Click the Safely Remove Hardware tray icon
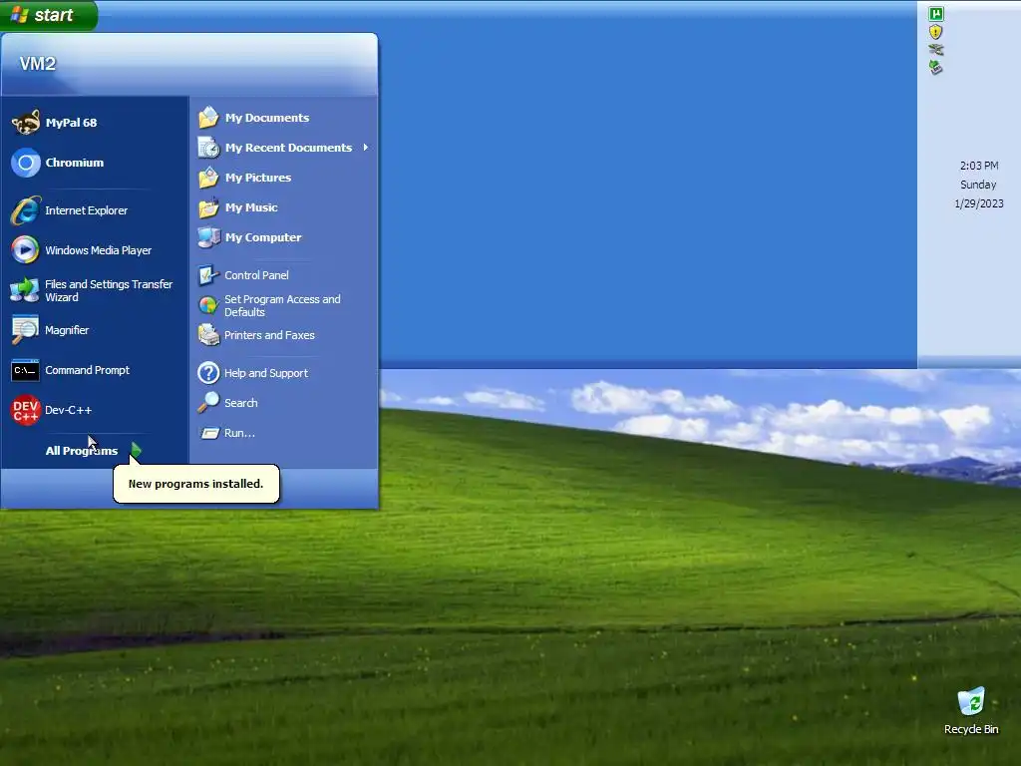1021x766 pixels. coord(935,67)
